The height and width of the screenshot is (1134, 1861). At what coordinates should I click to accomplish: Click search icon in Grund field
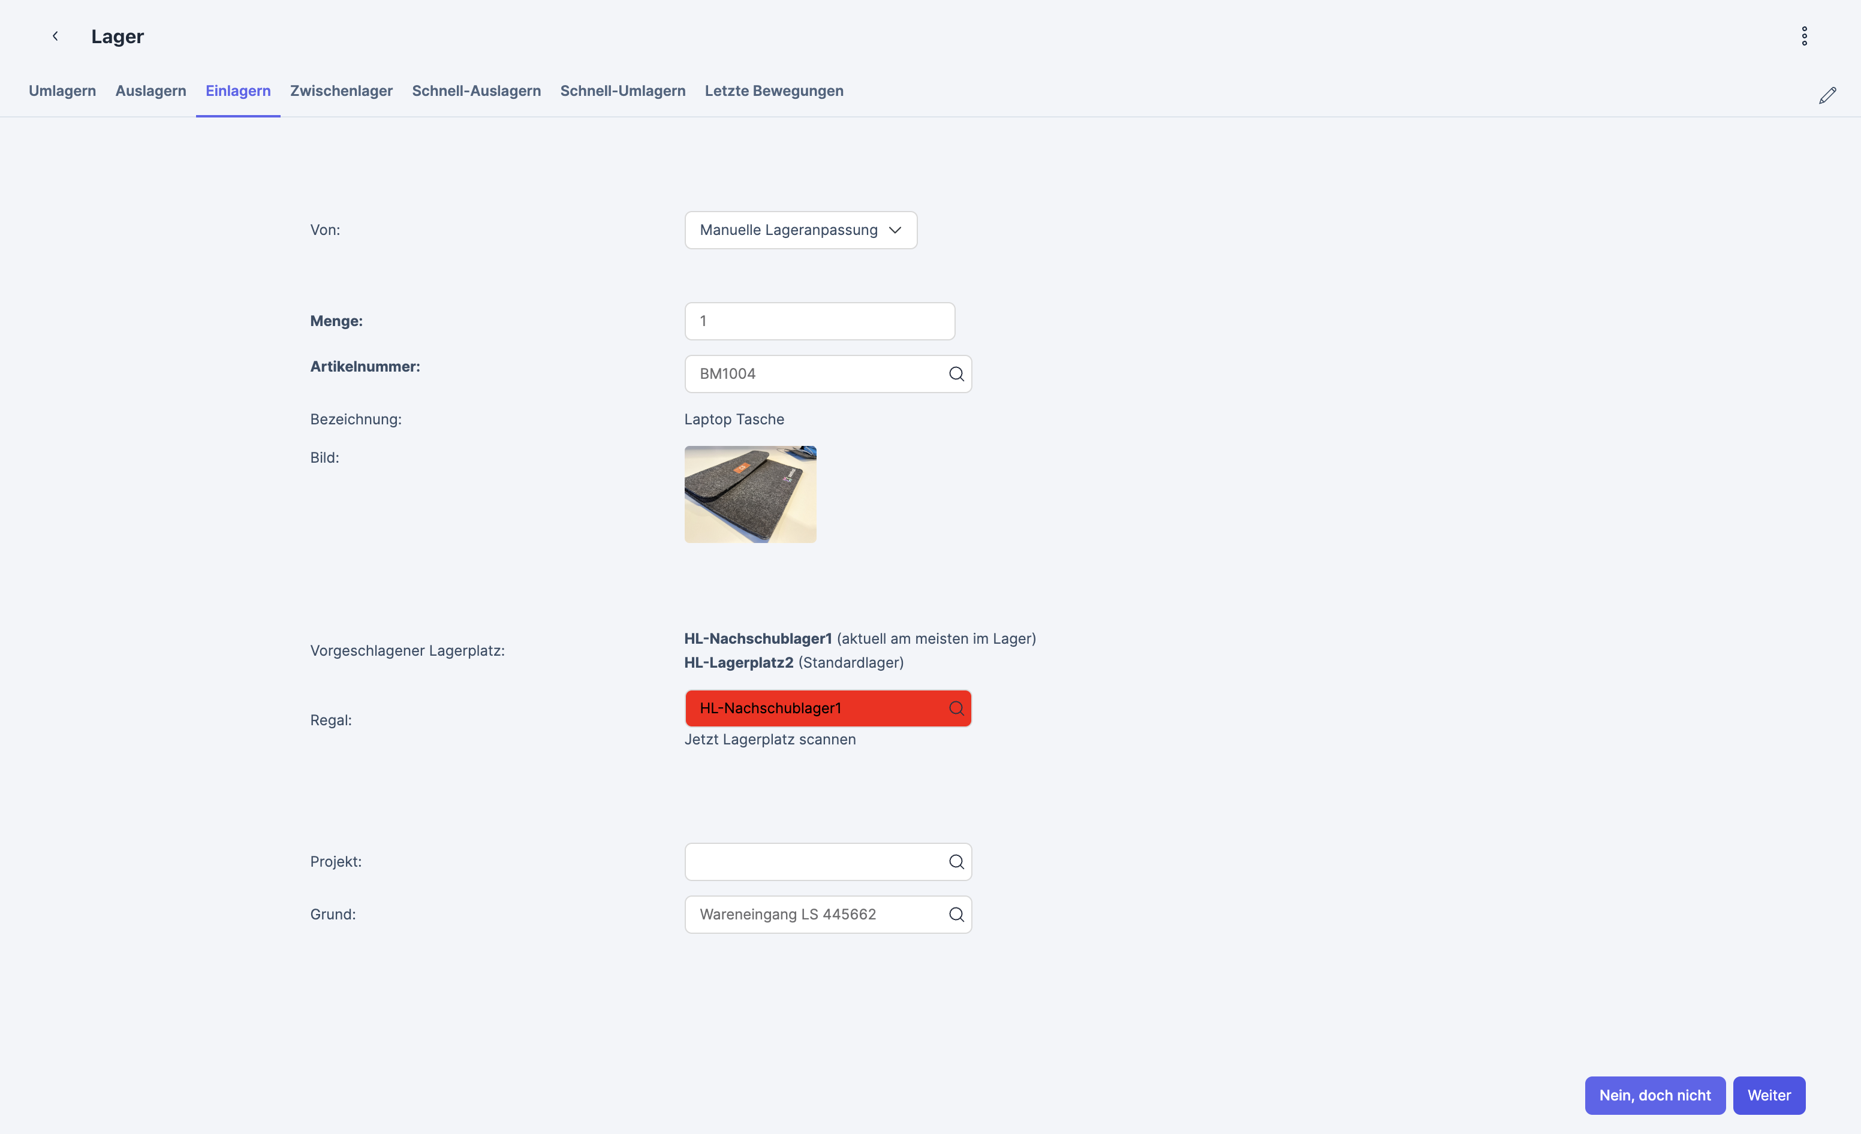click(956, 914)
